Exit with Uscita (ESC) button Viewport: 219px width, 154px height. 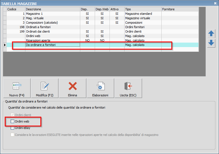pos(128,88)
